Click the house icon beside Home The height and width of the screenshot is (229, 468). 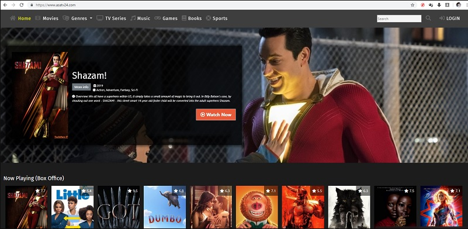[x=12, y=18]
